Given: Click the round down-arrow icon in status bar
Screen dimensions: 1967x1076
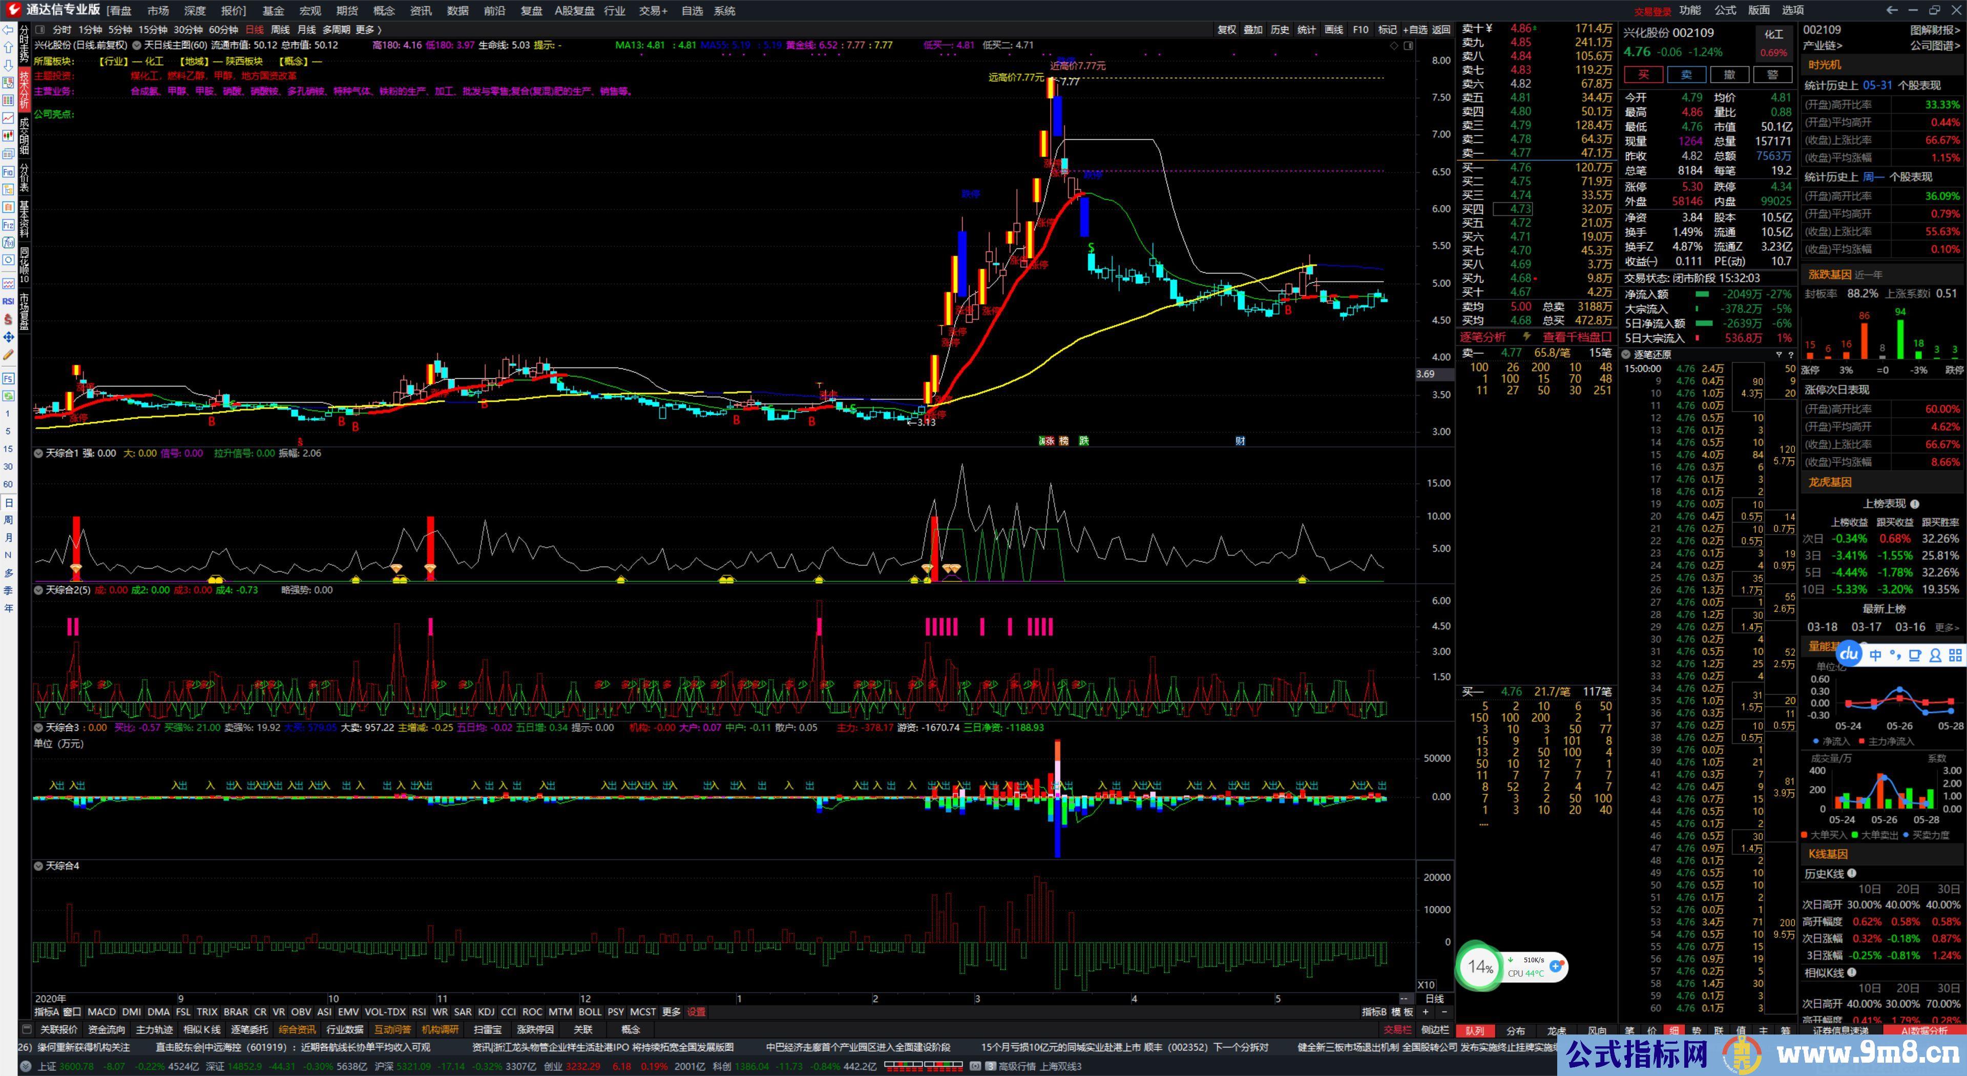Looking at the screenshot, I should pyautogui.click(x=26, y=1067).
